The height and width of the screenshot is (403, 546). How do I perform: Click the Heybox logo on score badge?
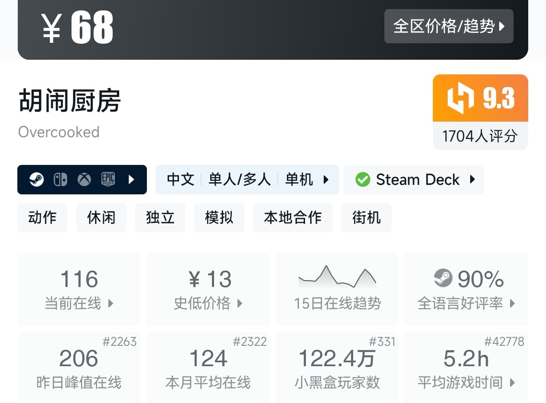[461, 98]
